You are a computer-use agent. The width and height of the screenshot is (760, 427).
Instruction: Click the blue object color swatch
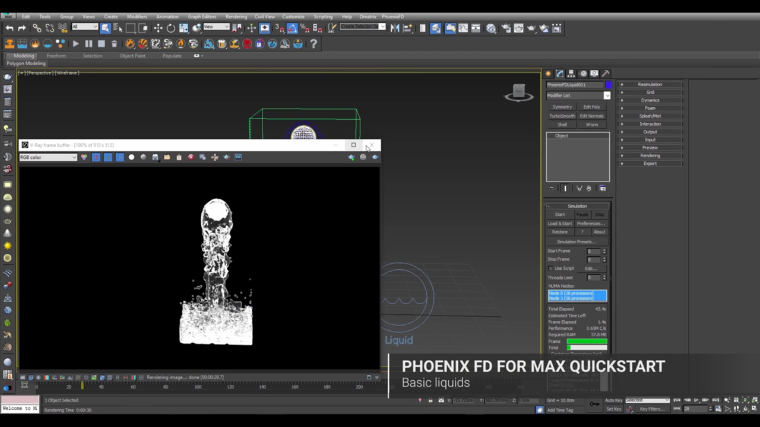pyautogui.click(x=608, y=85)
